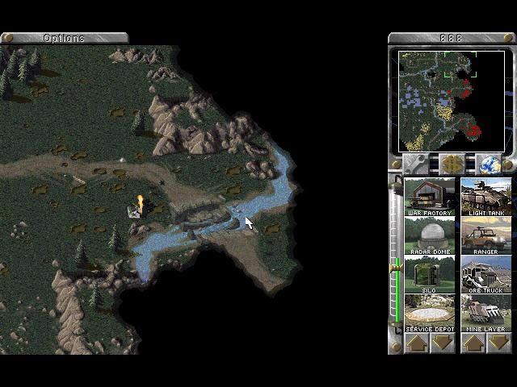Build a Mine Layer
The height and width of the screenshot is (387, 517).
486,314
